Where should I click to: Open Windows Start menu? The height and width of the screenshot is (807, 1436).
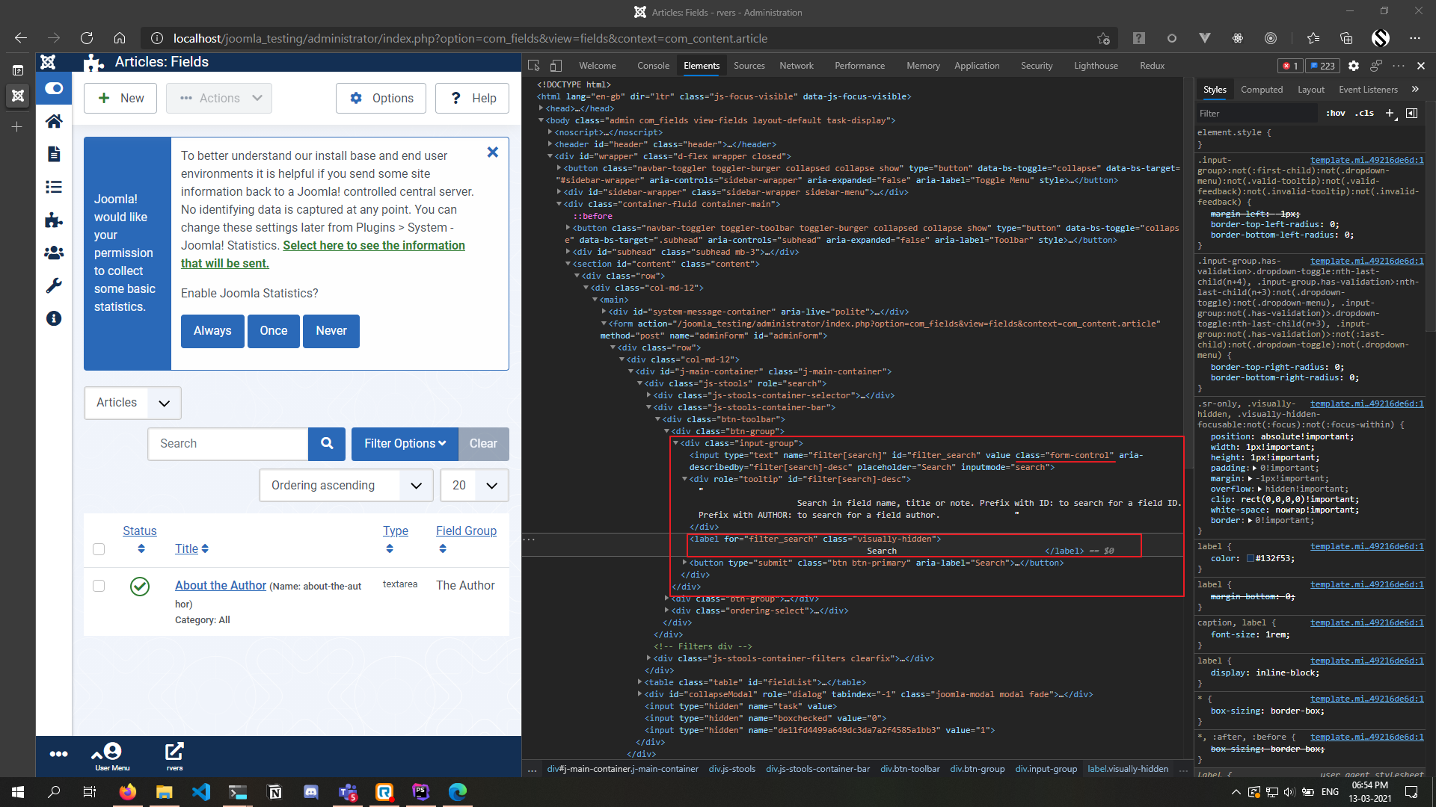click(x=18, y=792)
